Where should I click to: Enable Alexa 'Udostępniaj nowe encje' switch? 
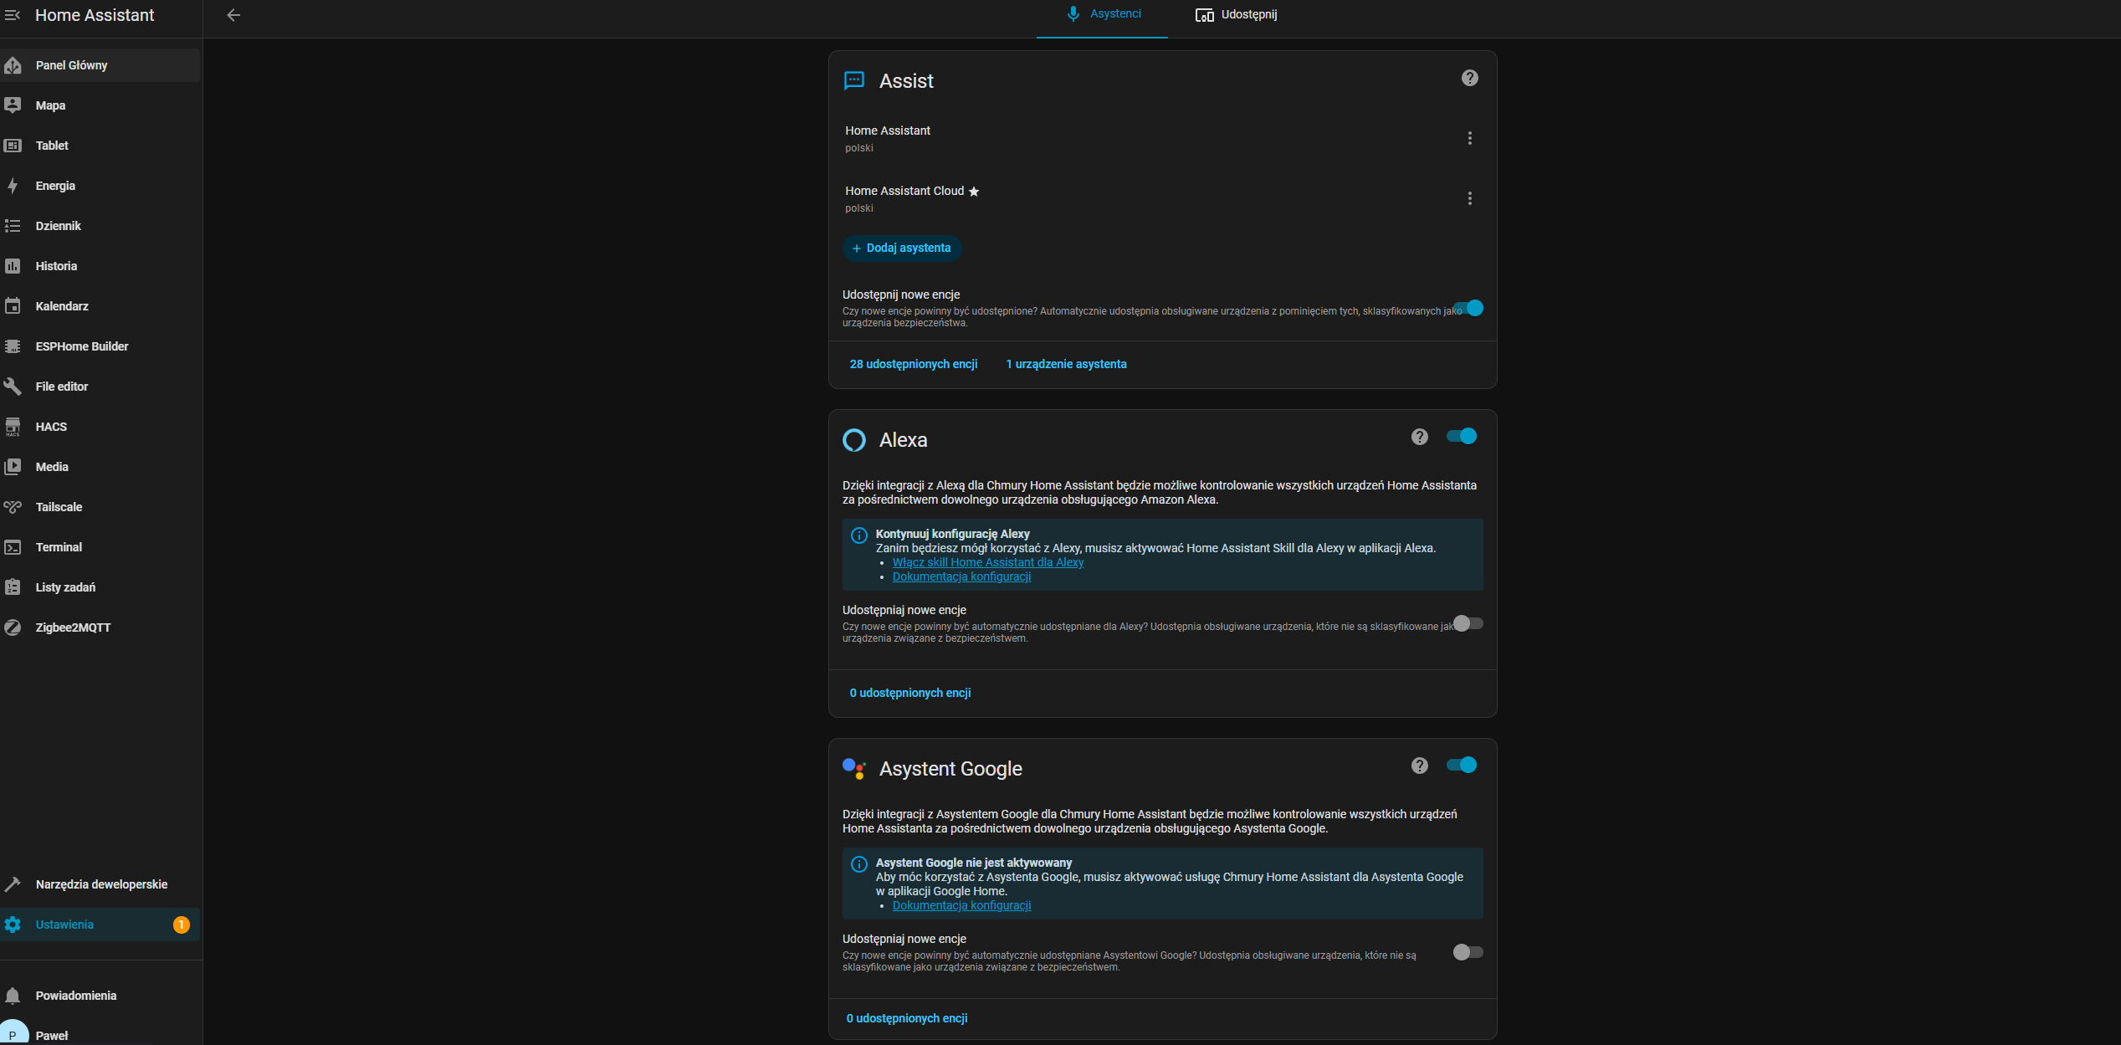pyautogui.click(x=1468, y=623)
